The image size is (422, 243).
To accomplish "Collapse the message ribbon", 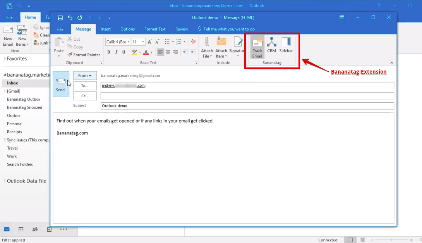I will click(x=391, y=63).
